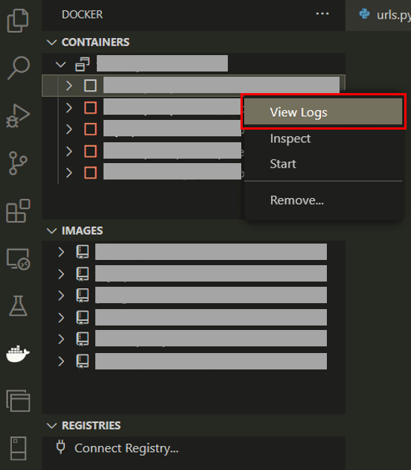Image resolution: width=411 pixels, height=470 pixels.
Task: Open the Extensions view
Action: pyautogui.click(x=18, y=211)
